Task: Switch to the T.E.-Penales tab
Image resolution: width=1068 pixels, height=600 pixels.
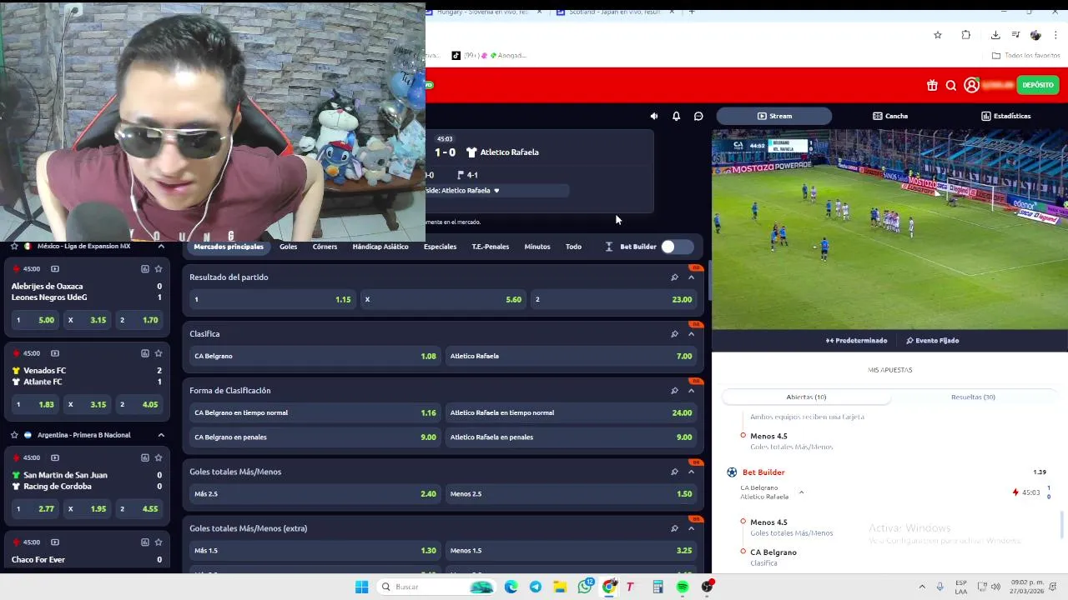Action: point(491,247)
